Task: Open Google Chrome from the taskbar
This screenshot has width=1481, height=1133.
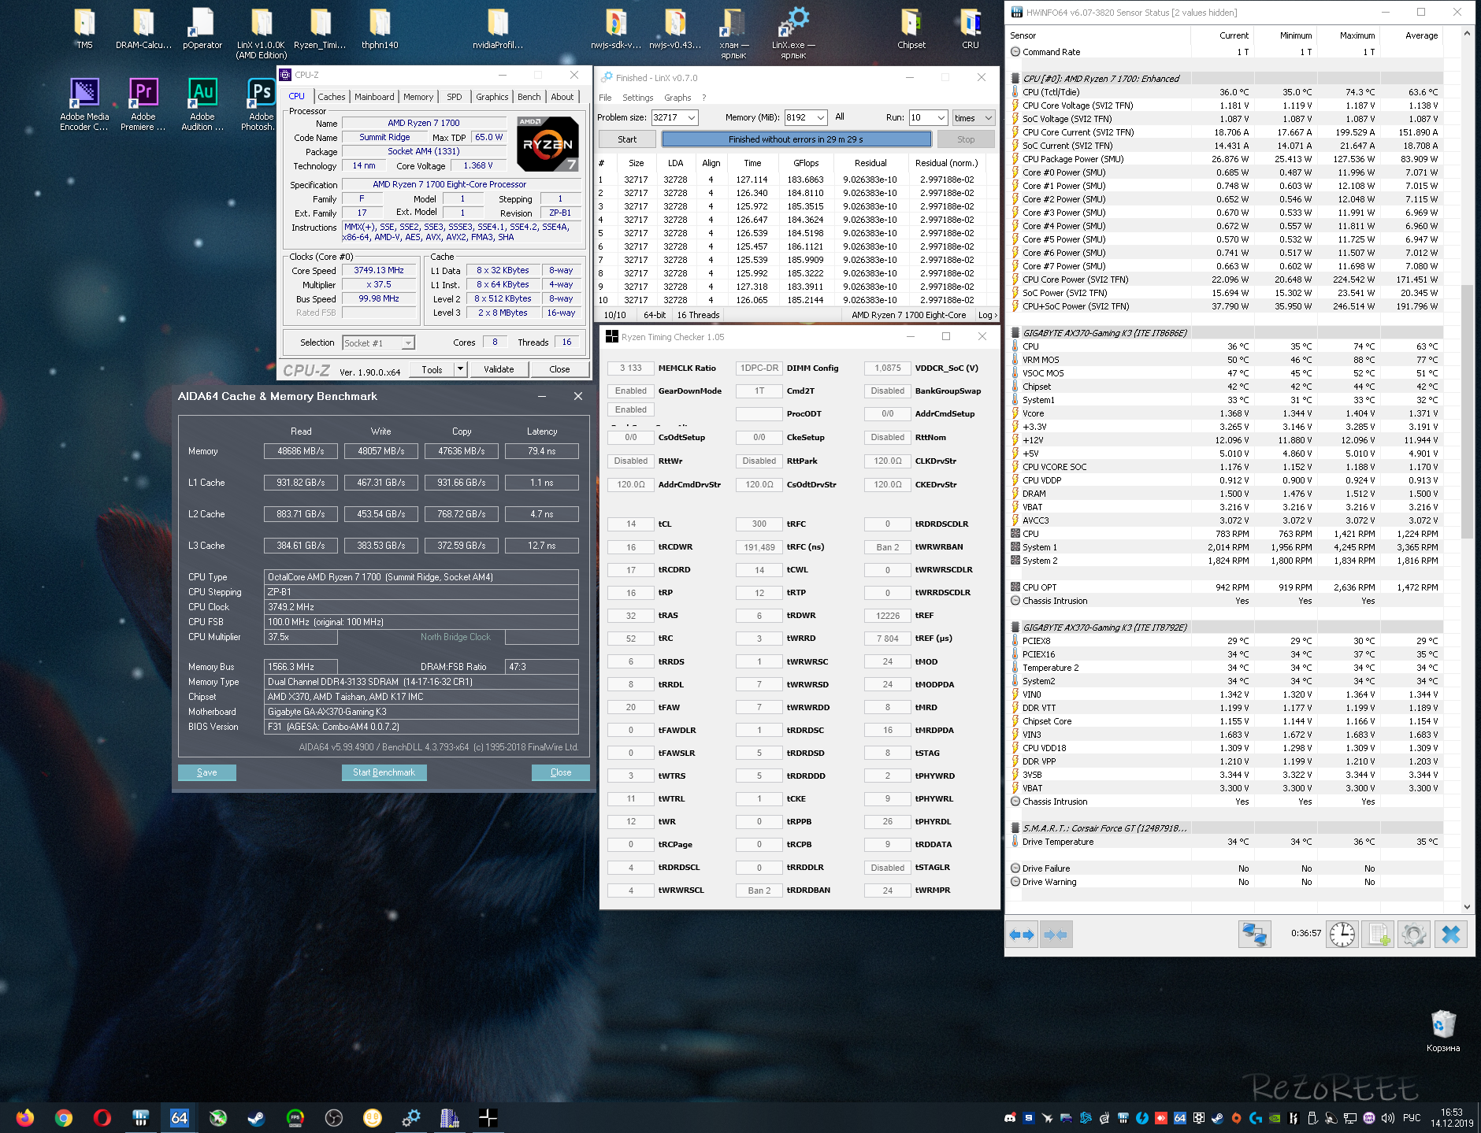Action: pyautogui.click(x=64, y=1117)
